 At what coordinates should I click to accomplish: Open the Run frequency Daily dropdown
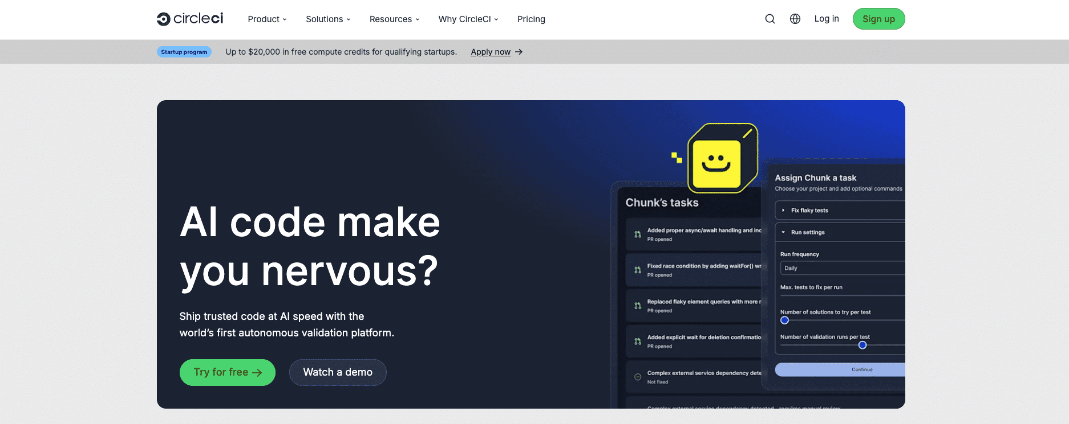pos(843,268)
